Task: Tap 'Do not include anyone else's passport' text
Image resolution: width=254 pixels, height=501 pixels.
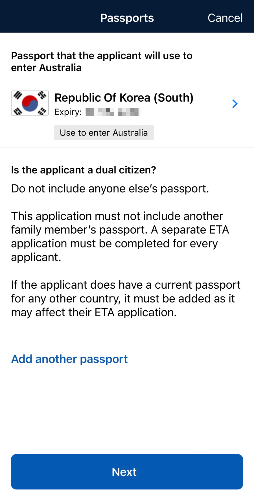Action: click(x=110, y=189)
